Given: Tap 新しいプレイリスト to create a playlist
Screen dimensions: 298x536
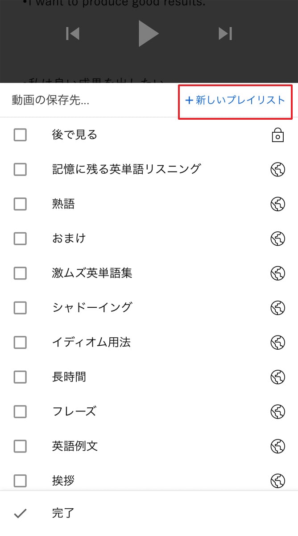Looking at the screenshot, I should 235,100.
